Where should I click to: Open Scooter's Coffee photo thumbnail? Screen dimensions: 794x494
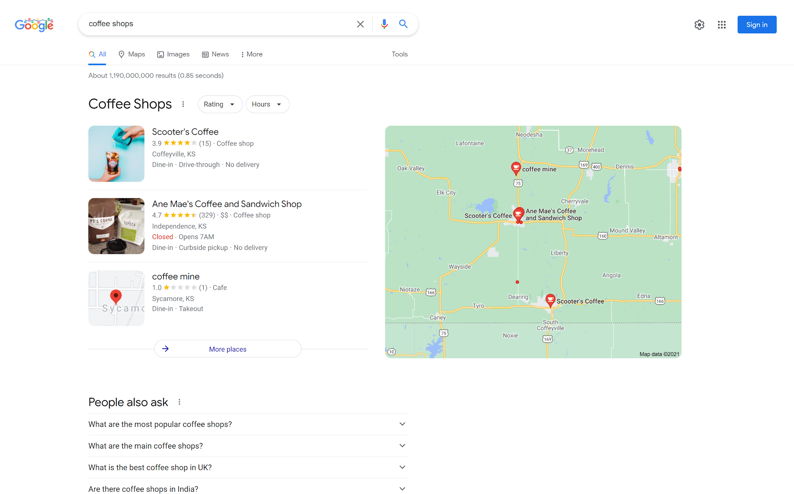(116, 154)
